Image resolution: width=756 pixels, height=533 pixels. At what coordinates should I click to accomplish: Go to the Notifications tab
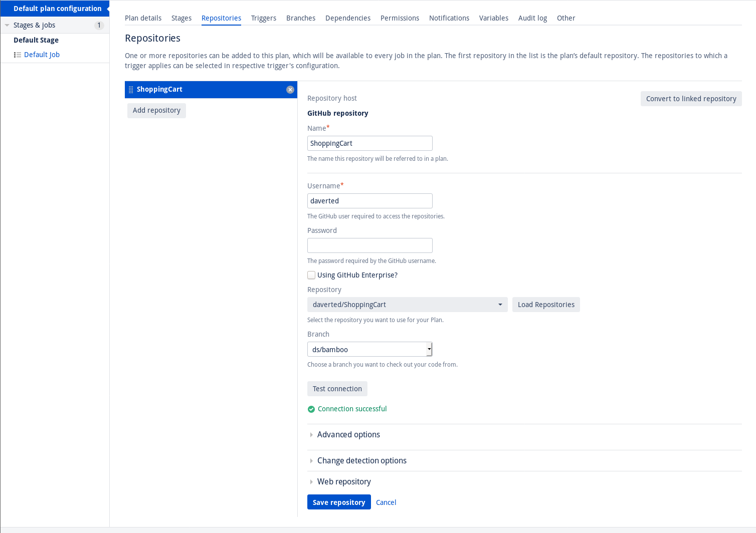[449, 18]
